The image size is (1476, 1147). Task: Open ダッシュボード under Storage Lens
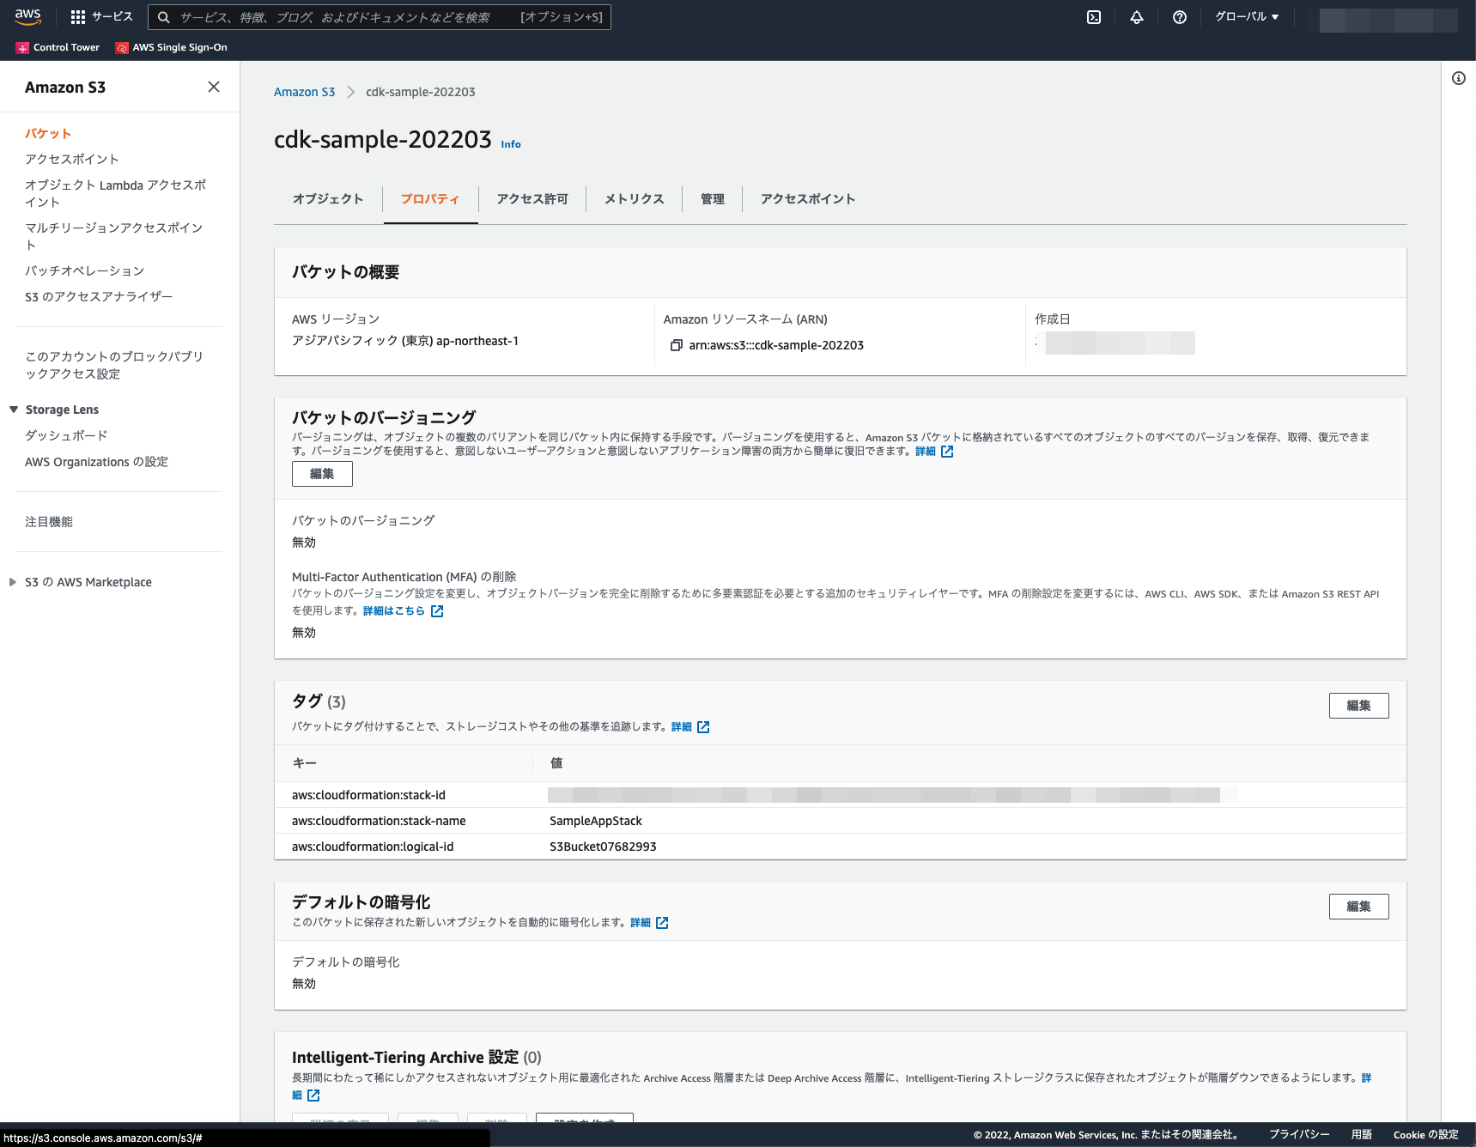(x=67, y=436)
